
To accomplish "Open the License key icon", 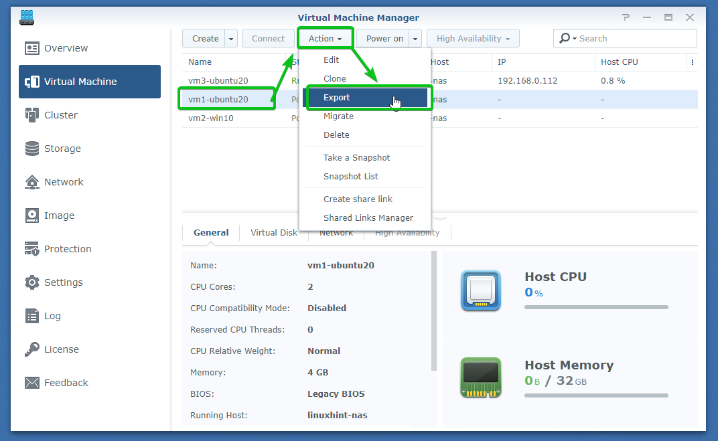I will (32, 349).
